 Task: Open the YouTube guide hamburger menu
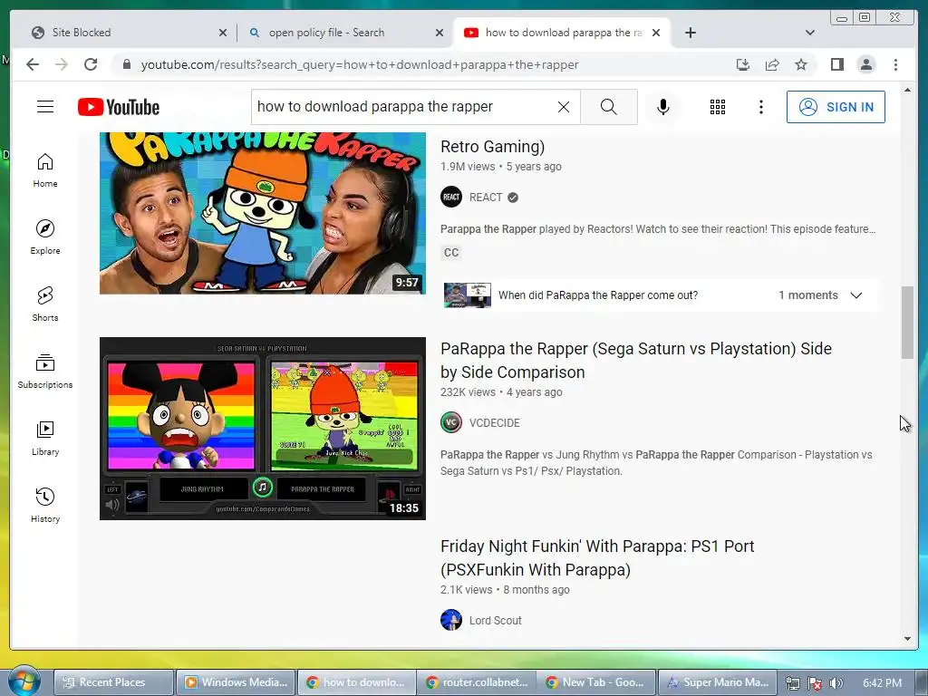pos(45,107)
